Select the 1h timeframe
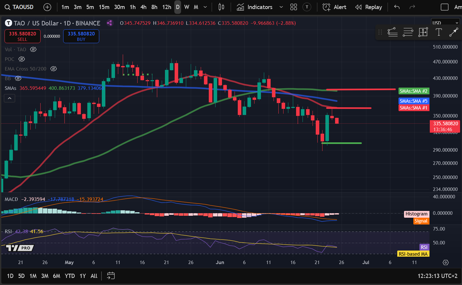Image resolution: width=462 pixels, height=285 pixels. (133, 7)
